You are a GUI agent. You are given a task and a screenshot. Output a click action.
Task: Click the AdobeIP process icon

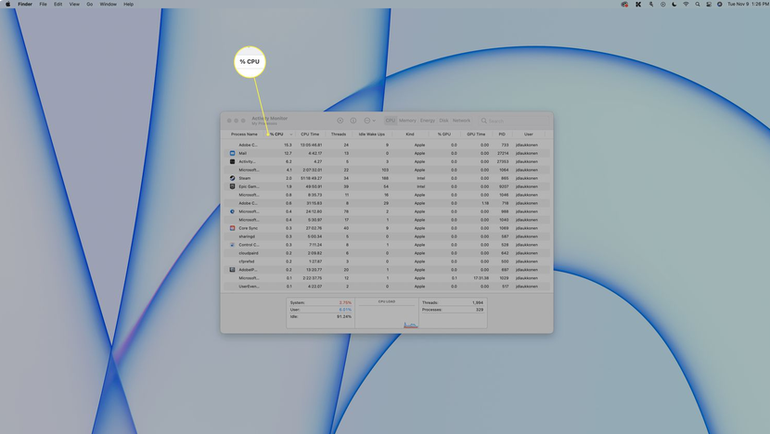pyautogui.click(x=232, y=270)
